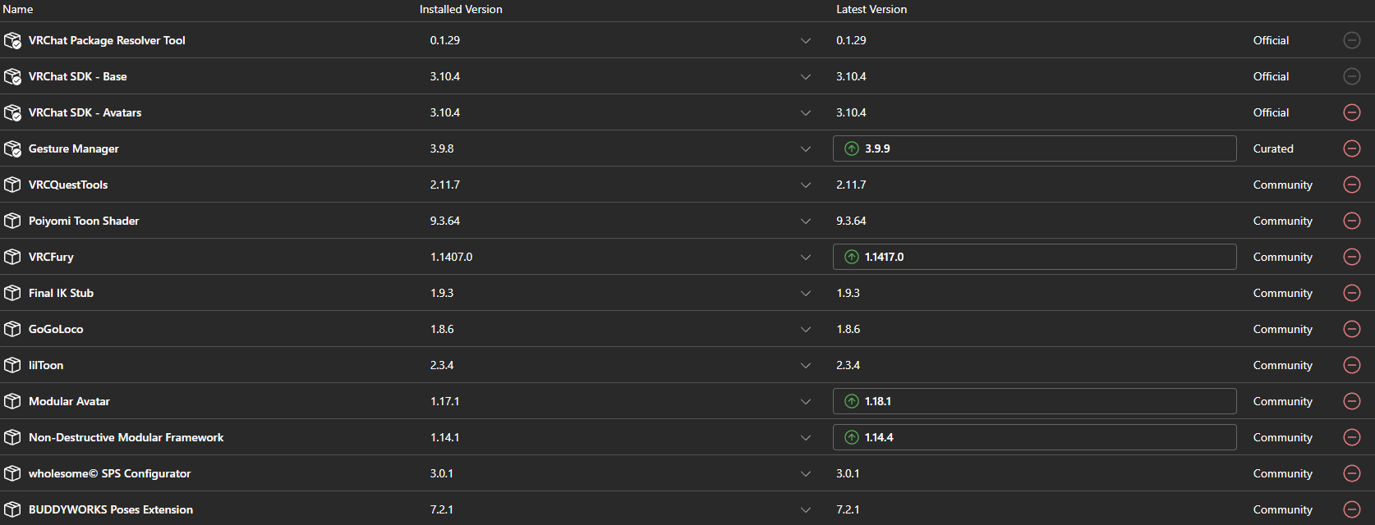The width and height of the screenshot is (1375, 525).
Task: Click the Community label for lilToon
Action: (x=1283, y=365)
